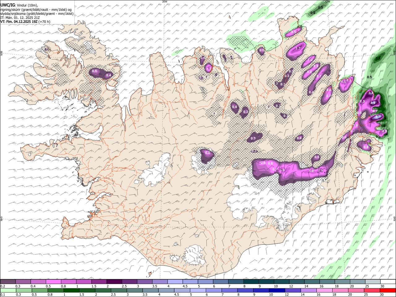Click the '2.3' snowfall value near the east coast

click(363, 101)
